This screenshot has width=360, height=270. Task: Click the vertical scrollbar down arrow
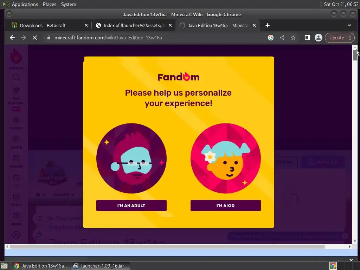coord(355,241)
